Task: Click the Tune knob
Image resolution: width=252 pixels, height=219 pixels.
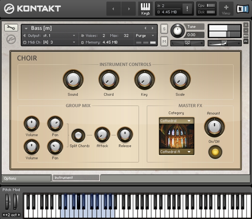Action: [x=178, y=31]
